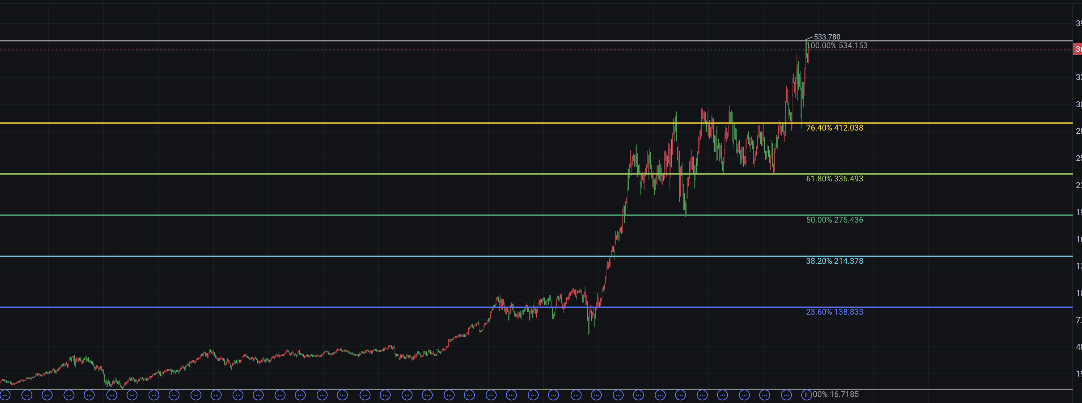1082x403 pixels.
Task: Select the 76.40% 412.038 Fibonacci label
Action: coord(834,128)
